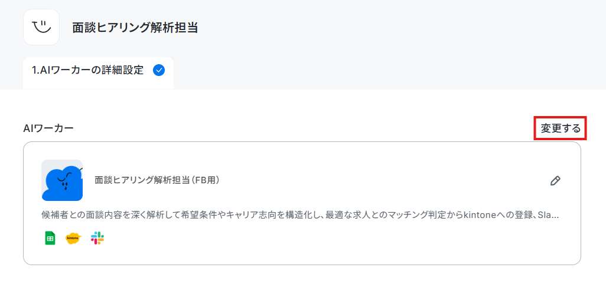Click the 面談ヒアリング解析担当(FB用) worker name
Screen dimensions: 606x294
pyautogui.click(x=157, y=180)
